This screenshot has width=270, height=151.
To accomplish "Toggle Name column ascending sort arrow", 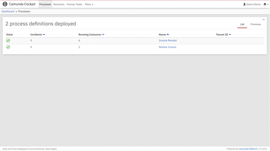I will (x=168, y=34).
